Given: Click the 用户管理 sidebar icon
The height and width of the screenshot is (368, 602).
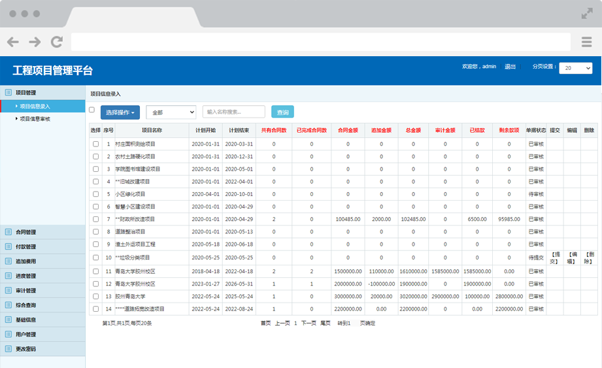Looking at the screenshot, I should point(8,334).
